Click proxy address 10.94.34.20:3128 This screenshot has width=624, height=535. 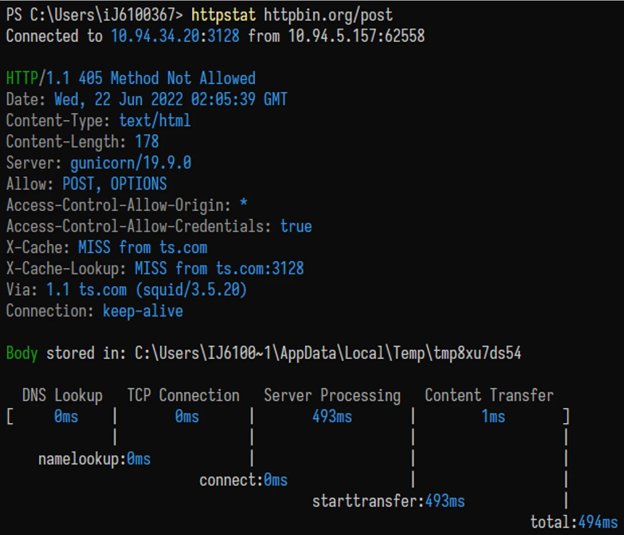click(175, 36)
